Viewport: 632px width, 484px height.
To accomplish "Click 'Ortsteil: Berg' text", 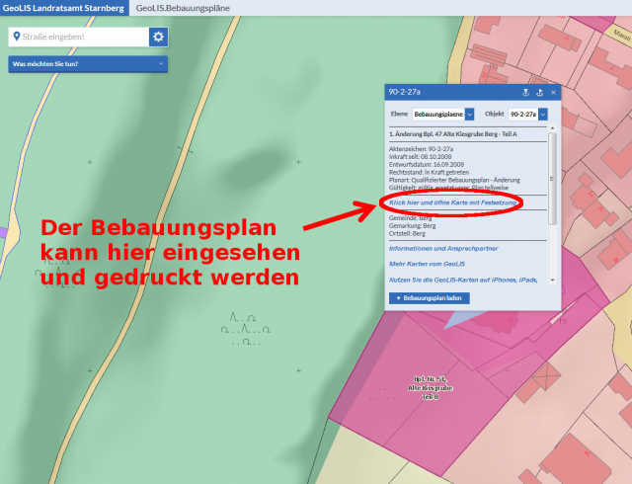I will click(x=407, y=233).
